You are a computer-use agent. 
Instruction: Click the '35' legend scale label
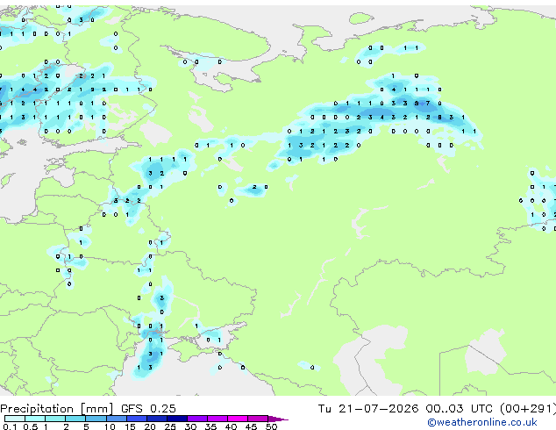(x=210, y=426)
